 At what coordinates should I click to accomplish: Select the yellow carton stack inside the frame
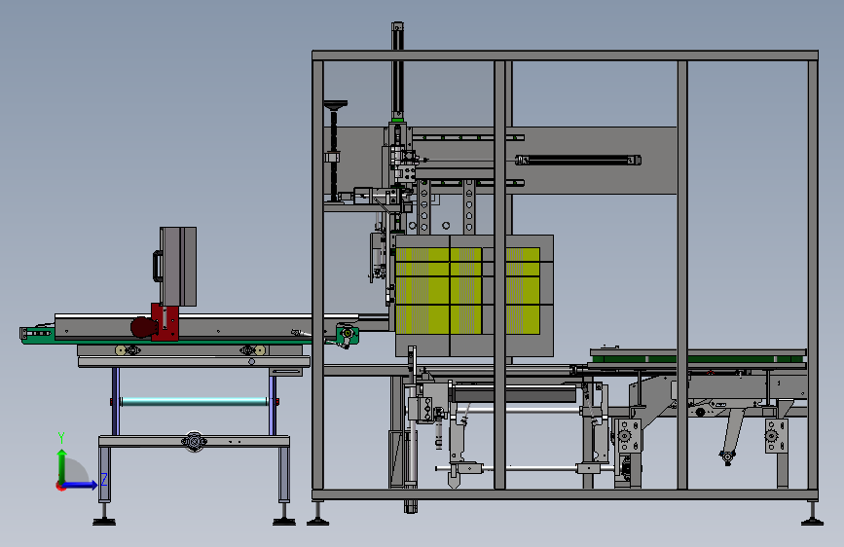coord(467,291)
